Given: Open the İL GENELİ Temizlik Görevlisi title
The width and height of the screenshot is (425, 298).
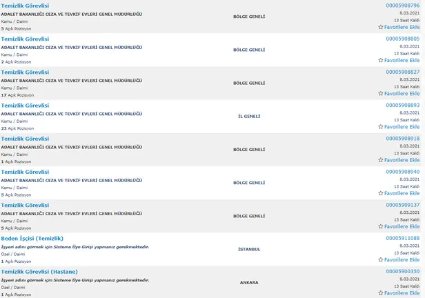Looking at the screenshot, I should pos(25,106).
